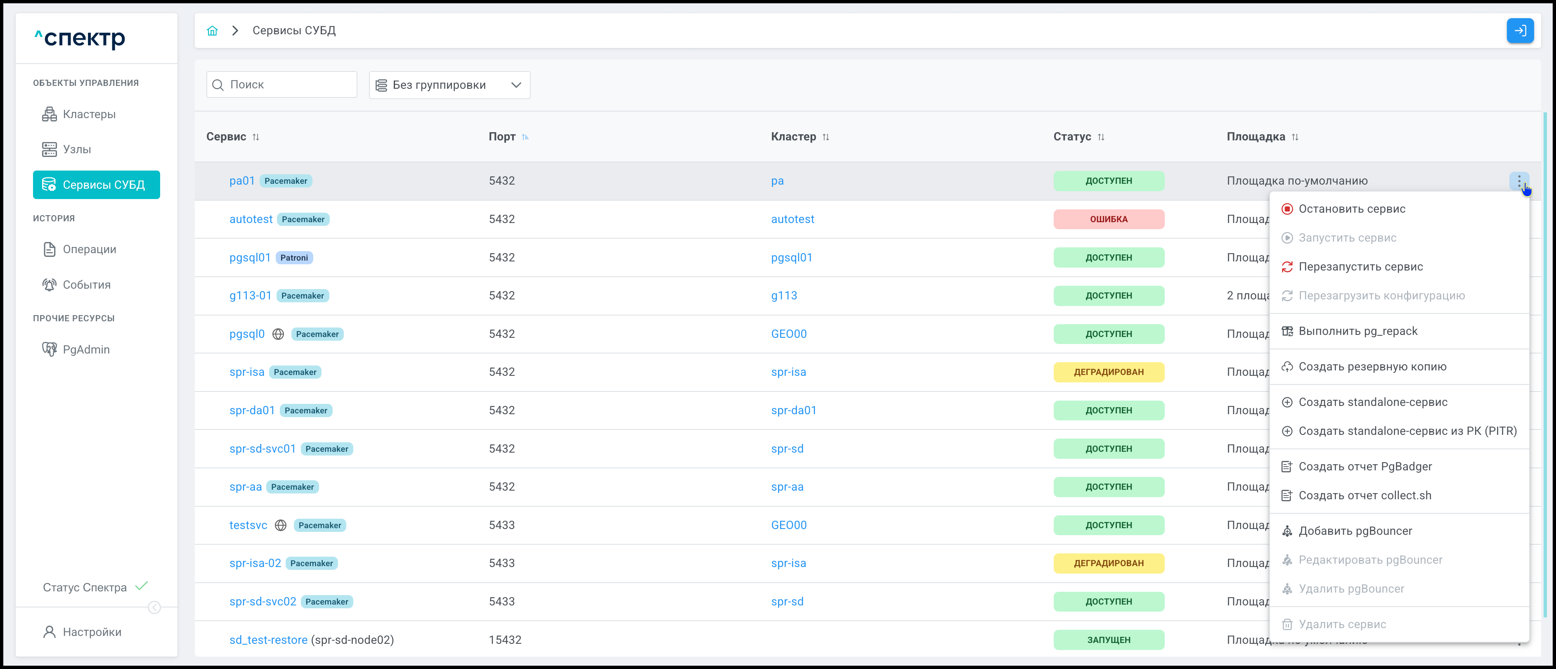
Task: Toggle sorting on Порт column
Action: [x=525, y=137]
